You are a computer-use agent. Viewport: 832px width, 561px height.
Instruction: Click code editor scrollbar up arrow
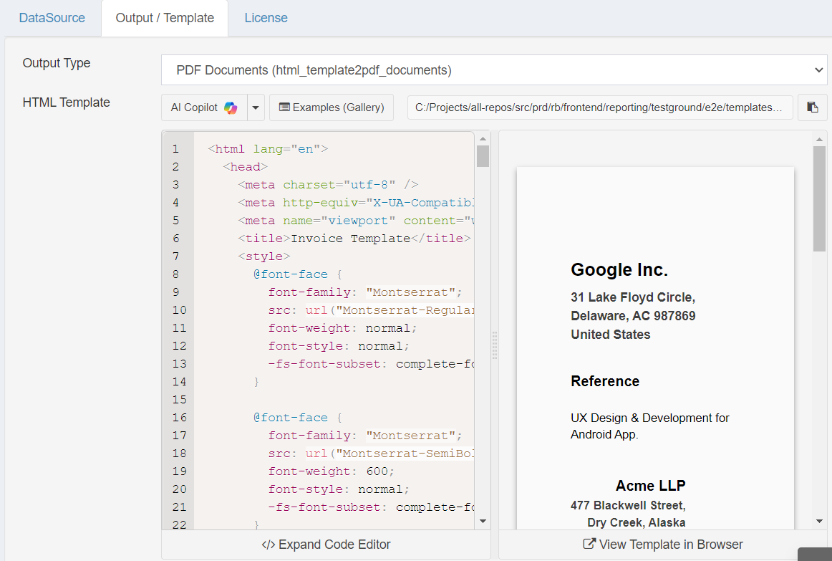pos(483,139)
